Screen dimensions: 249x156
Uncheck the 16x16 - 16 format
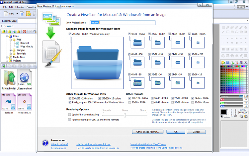pyautogui.click(x=190, y=74)
